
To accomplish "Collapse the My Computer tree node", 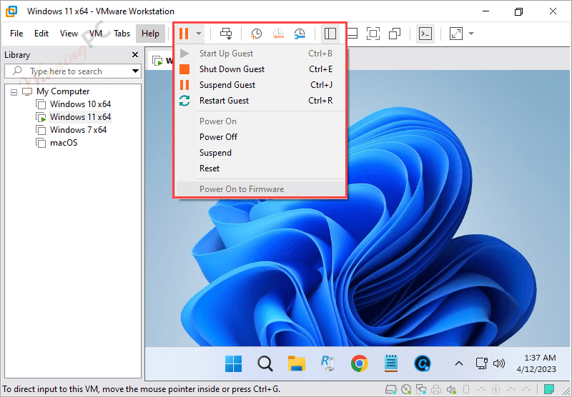I will [14, 92].
